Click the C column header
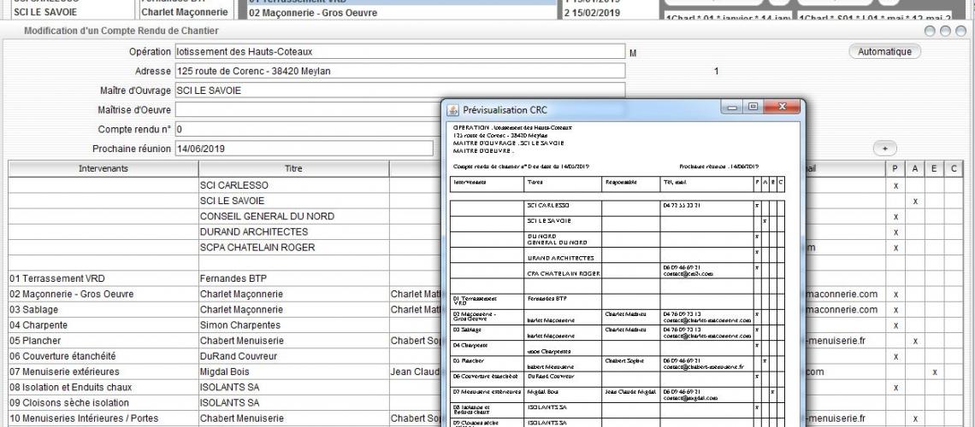The height and width of the screenshot is (427, 975). [x=954, y=168]
